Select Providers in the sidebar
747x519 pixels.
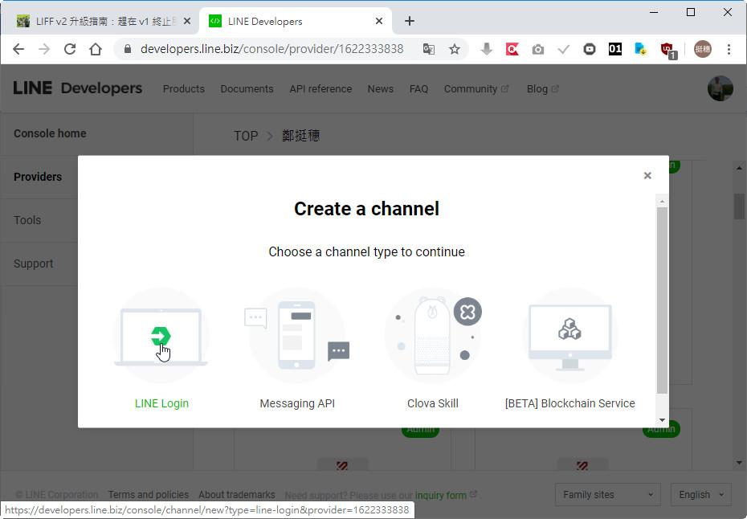pyautogui.click(x=38, y=177)
